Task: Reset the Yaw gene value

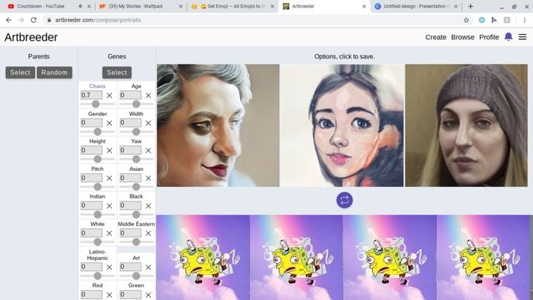Action: pos(148,150)
